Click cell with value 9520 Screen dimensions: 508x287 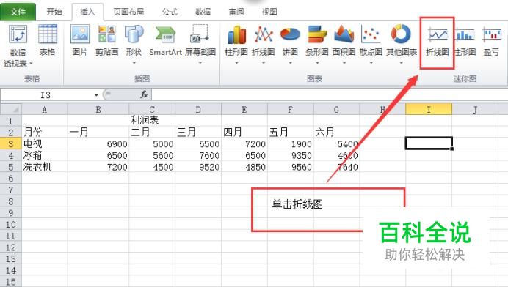coord(198,167)
